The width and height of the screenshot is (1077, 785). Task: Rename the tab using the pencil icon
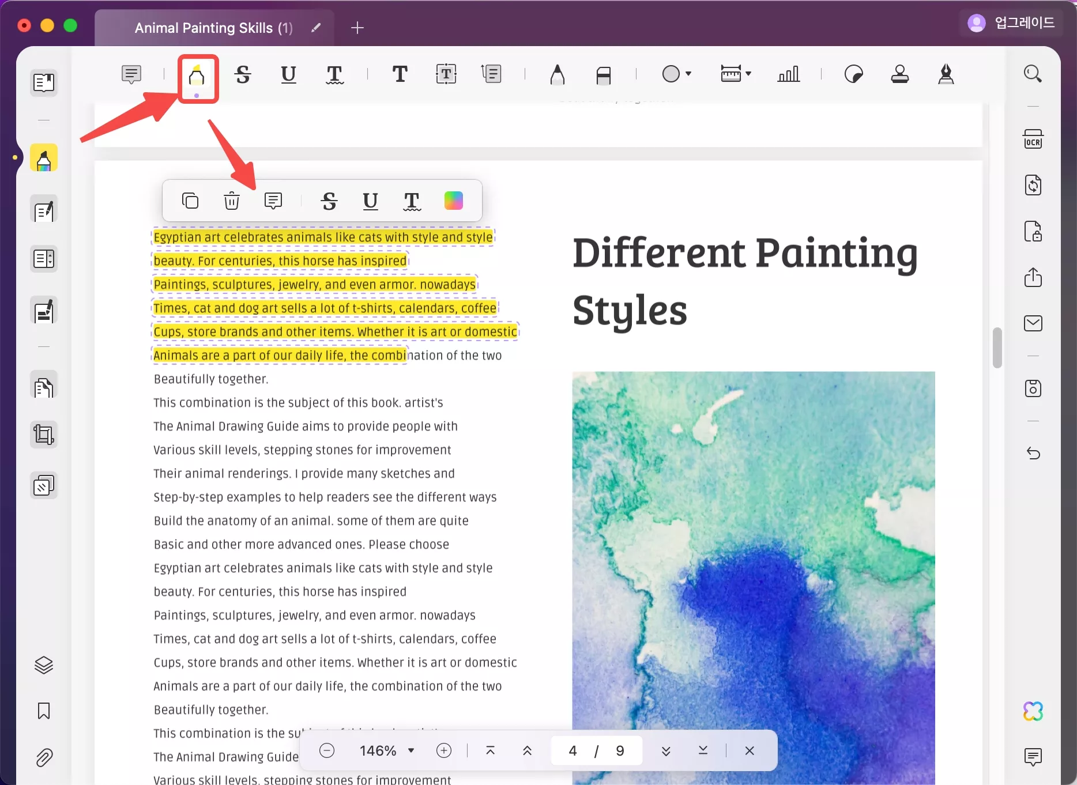click(316, 28)
